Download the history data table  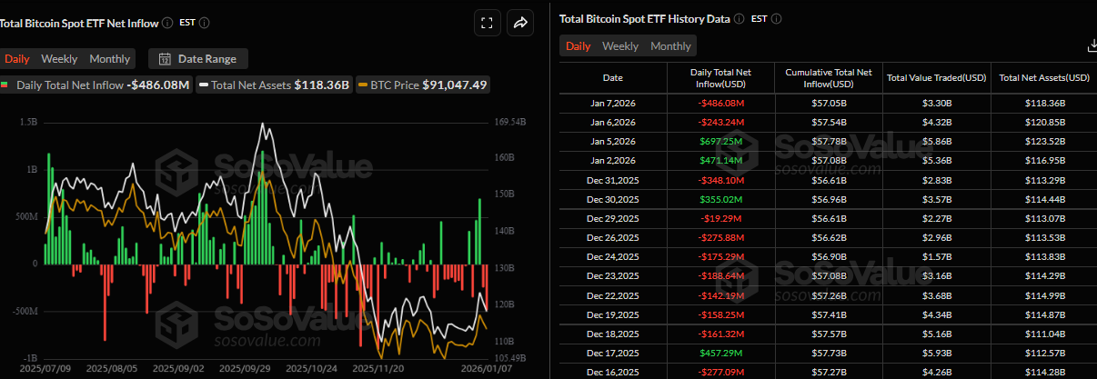click(x=1092, y=45)
